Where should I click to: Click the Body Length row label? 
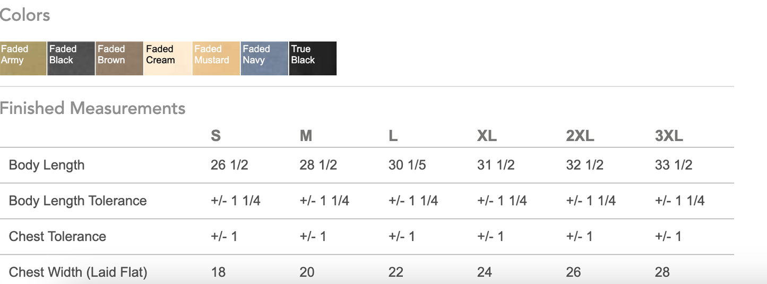coord(47,165)
